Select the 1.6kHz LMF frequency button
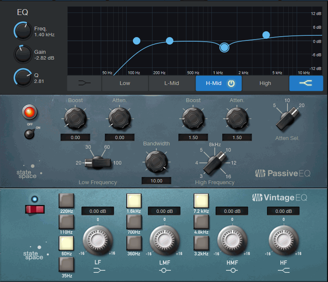328x282 pixels. (x=134, y=200)
